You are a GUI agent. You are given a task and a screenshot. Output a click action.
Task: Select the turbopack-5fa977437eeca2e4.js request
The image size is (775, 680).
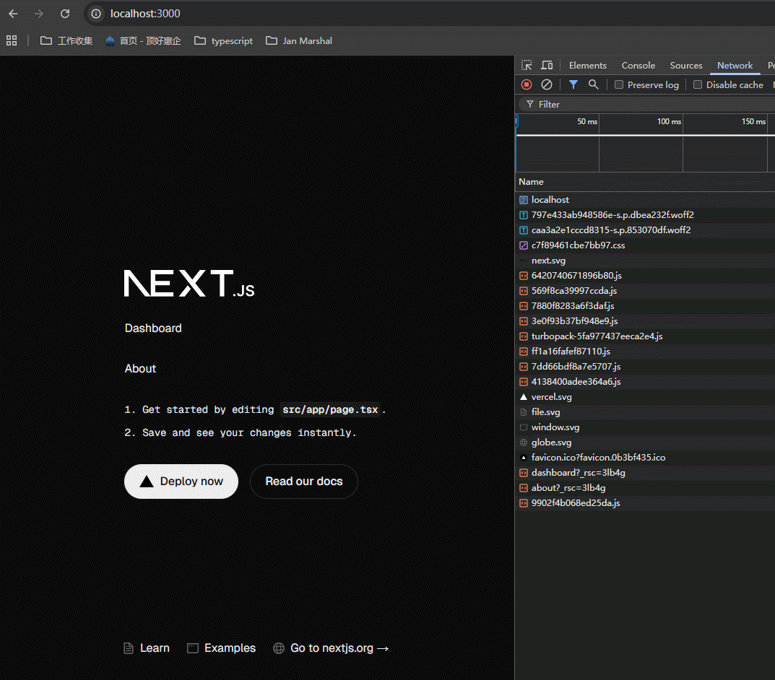(x=597, y=336)
